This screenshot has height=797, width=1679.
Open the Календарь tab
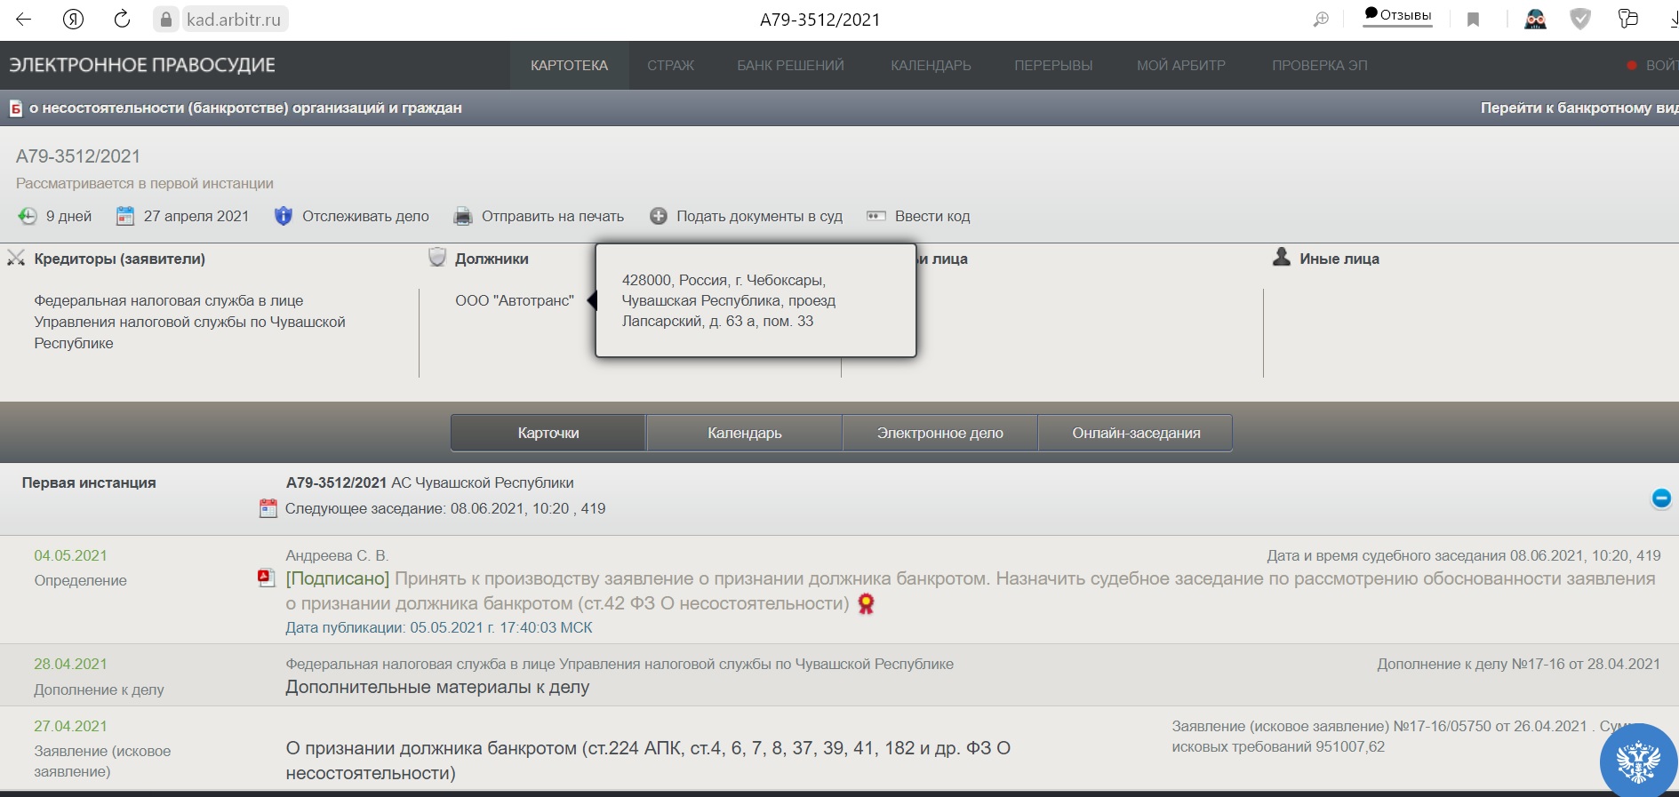pos(744,433)
